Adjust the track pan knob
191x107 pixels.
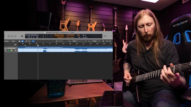click(16, 50)
